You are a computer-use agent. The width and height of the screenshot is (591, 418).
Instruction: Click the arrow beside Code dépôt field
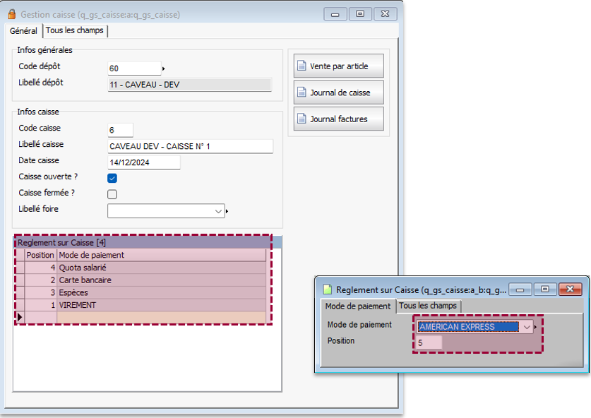164,68
